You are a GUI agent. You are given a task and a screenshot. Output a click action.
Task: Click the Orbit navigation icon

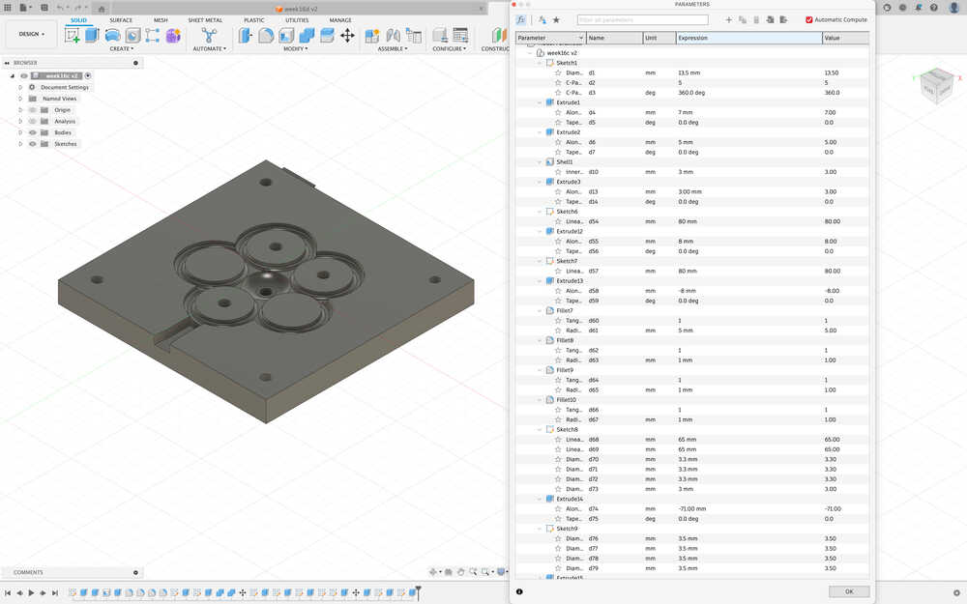click(433, 572)
